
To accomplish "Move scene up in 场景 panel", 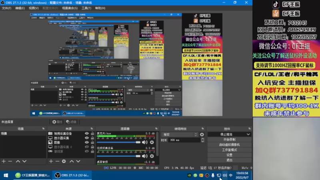I will (18, 161).
